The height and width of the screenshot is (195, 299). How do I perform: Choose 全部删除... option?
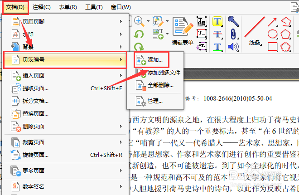155,85
